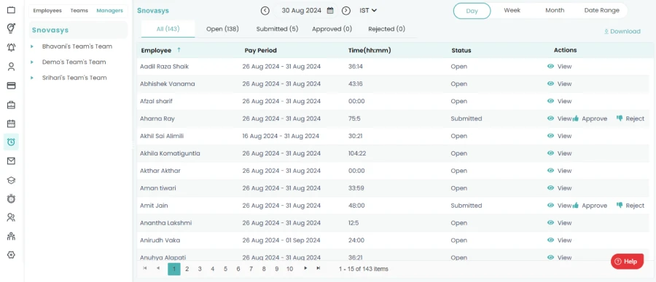Open the red Help button
This screenshot has width=656, height=282.
point(627,262)
